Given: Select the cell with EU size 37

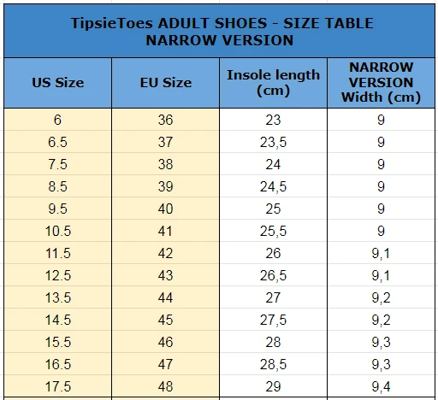Looking at the screenshot, I should point(166,142).
